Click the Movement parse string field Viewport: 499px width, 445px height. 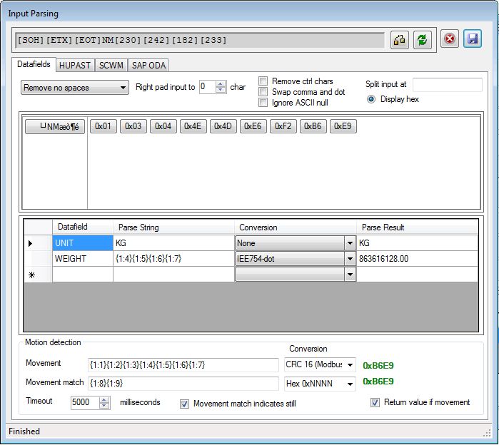pos(183,365)
